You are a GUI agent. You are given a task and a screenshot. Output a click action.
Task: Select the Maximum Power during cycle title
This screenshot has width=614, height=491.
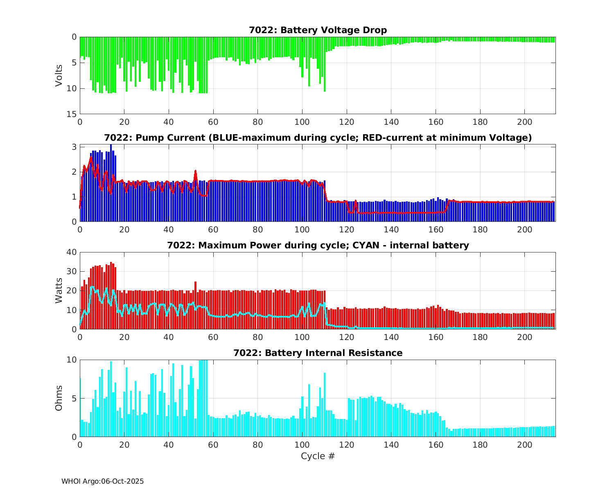point(318,245)
